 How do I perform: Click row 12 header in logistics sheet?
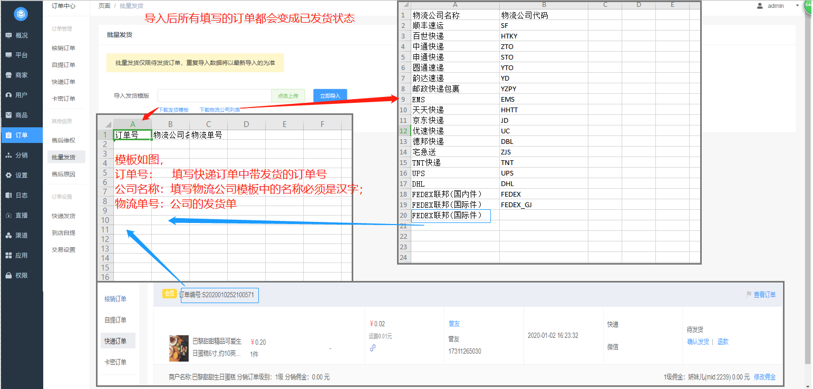[404, 131]
